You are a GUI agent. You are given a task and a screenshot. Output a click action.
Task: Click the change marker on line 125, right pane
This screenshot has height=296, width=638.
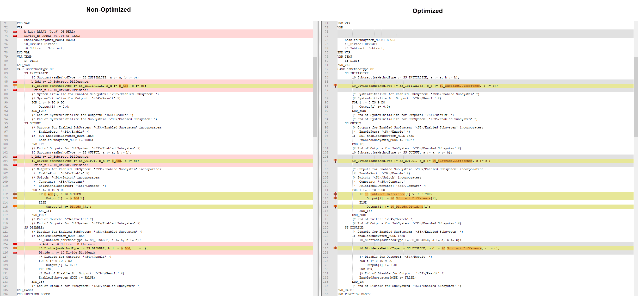[335, 248]
